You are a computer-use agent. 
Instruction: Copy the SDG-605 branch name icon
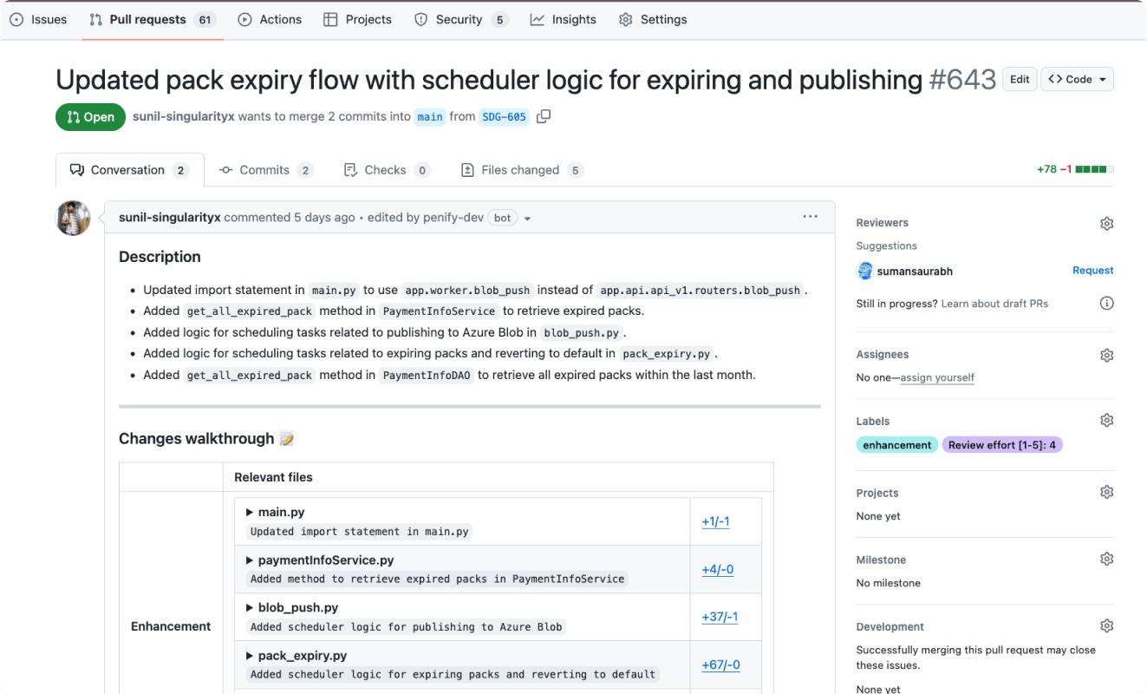(x=544, y=116)
